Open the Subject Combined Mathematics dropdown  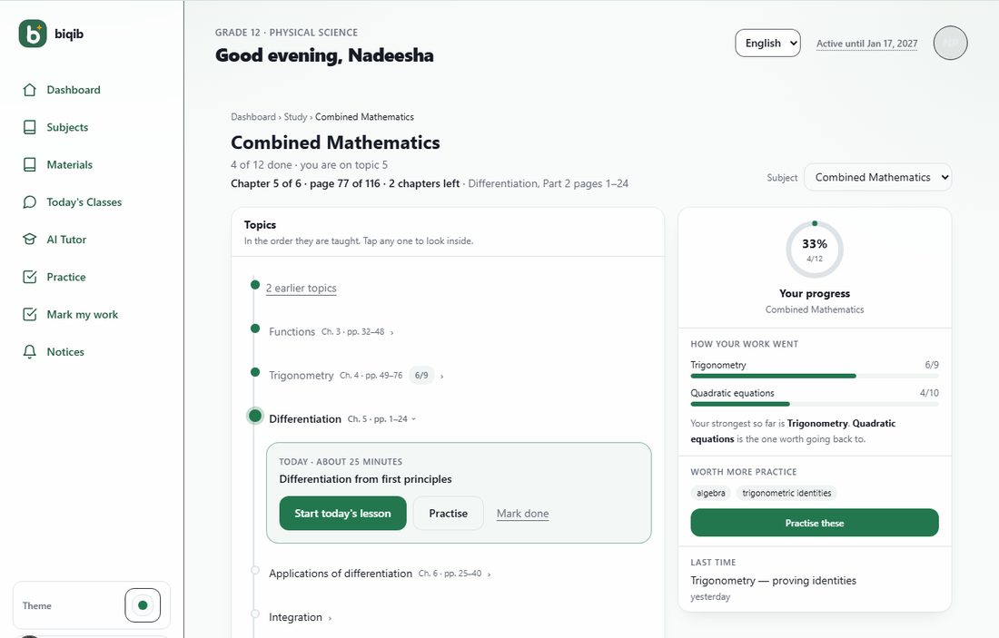tap(878, 177)
